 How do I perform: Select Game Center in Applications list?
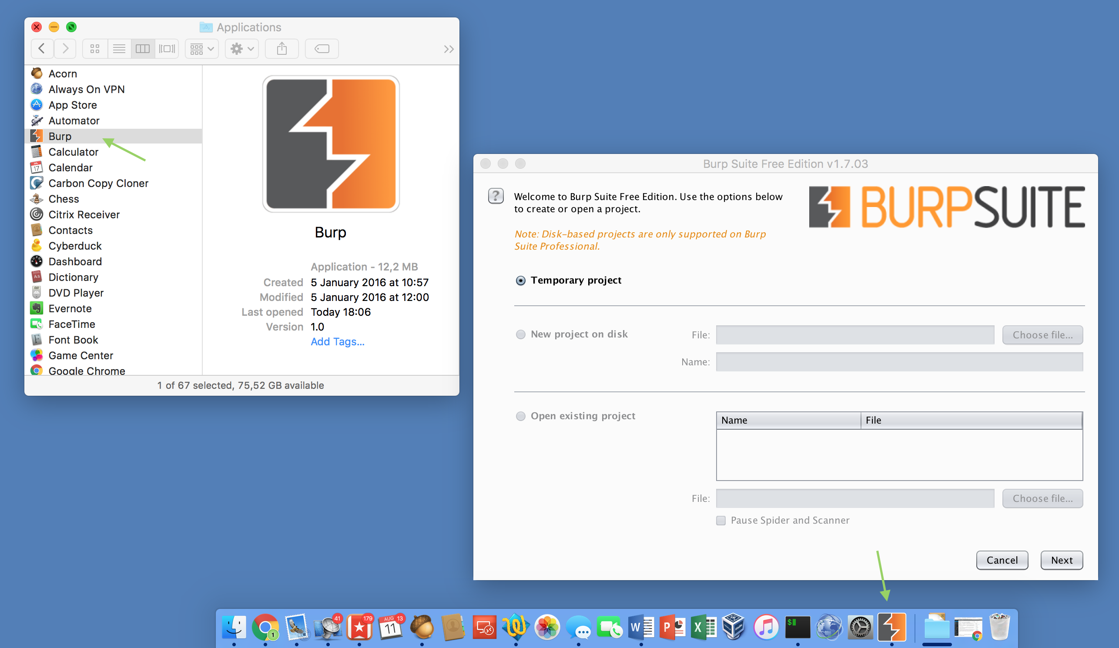[114, 355]
